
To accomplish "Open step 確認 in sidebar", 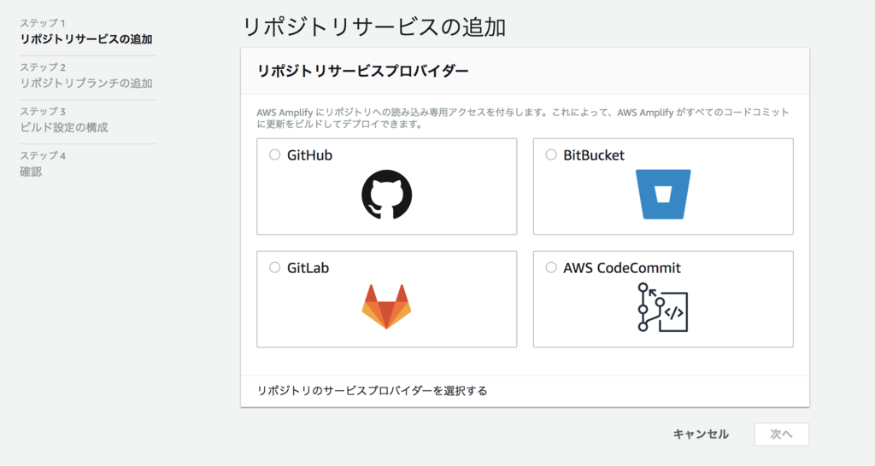I will tap(31, 172).
